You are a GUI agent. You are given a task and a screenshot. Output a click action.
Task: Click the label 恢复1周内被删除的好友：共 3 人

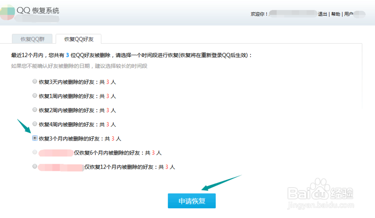tap(77, 96)
